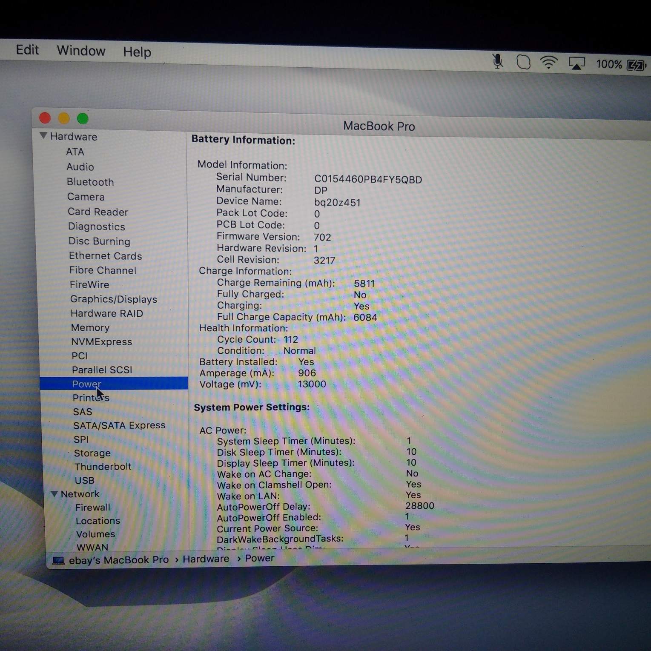Screen dimensions: 651x651
Task: Click the serial number value C0154460PB4FY5QBD
Action: point(368,179)
